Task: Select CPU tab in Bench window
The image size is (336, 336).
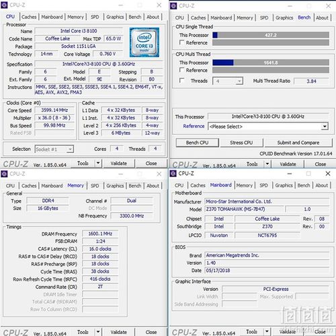Action: (179, 18)
